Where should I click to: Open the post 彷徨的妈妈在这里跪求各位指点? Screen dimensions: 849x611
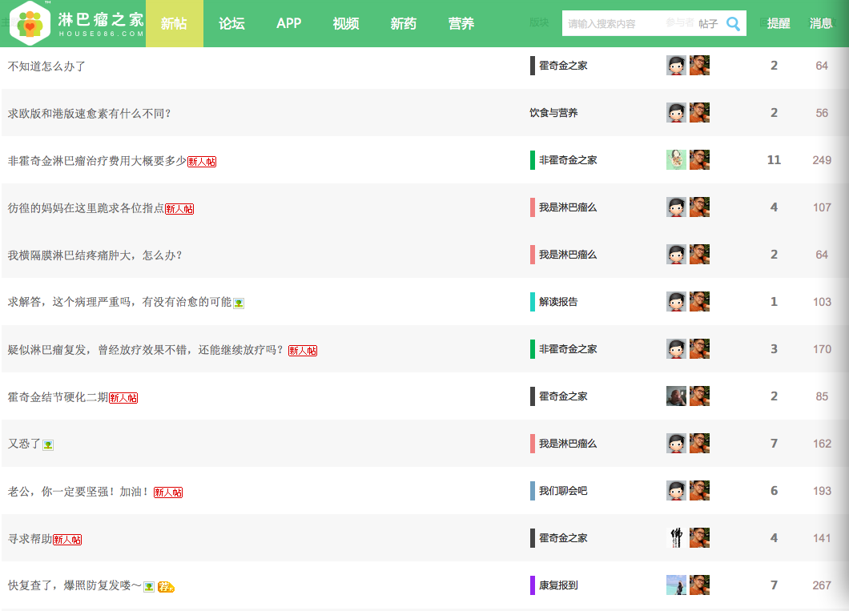tap(86, 208)
